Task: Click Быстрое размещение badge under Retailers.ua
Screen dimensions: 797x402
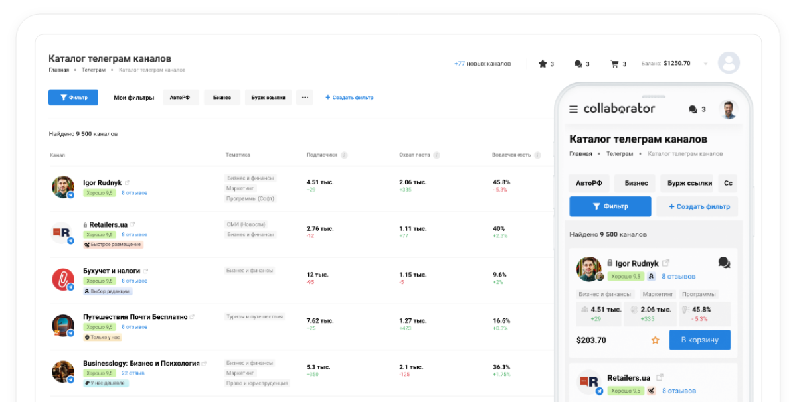Action: click(113, 245)
